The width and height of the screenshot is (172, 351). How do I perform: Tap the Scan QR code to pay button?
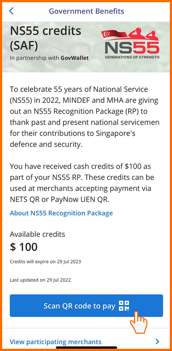pos(86,305)
